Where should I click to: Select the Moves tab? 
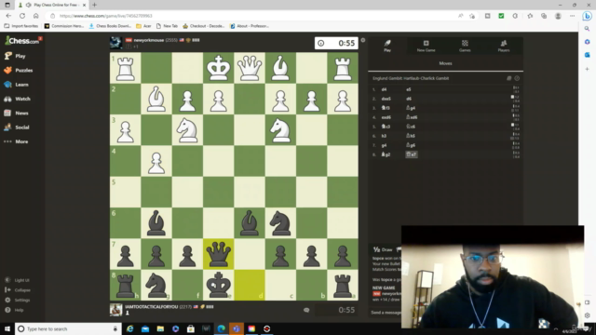point(445,63)
